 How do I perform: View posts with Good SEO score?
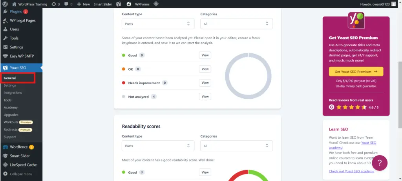[205, 55]
